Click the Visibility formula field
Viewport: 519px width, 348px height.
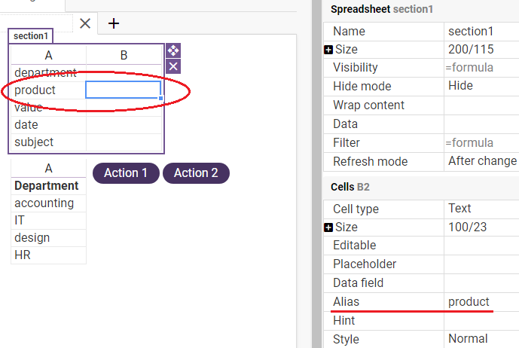click(x=481, y=68)
